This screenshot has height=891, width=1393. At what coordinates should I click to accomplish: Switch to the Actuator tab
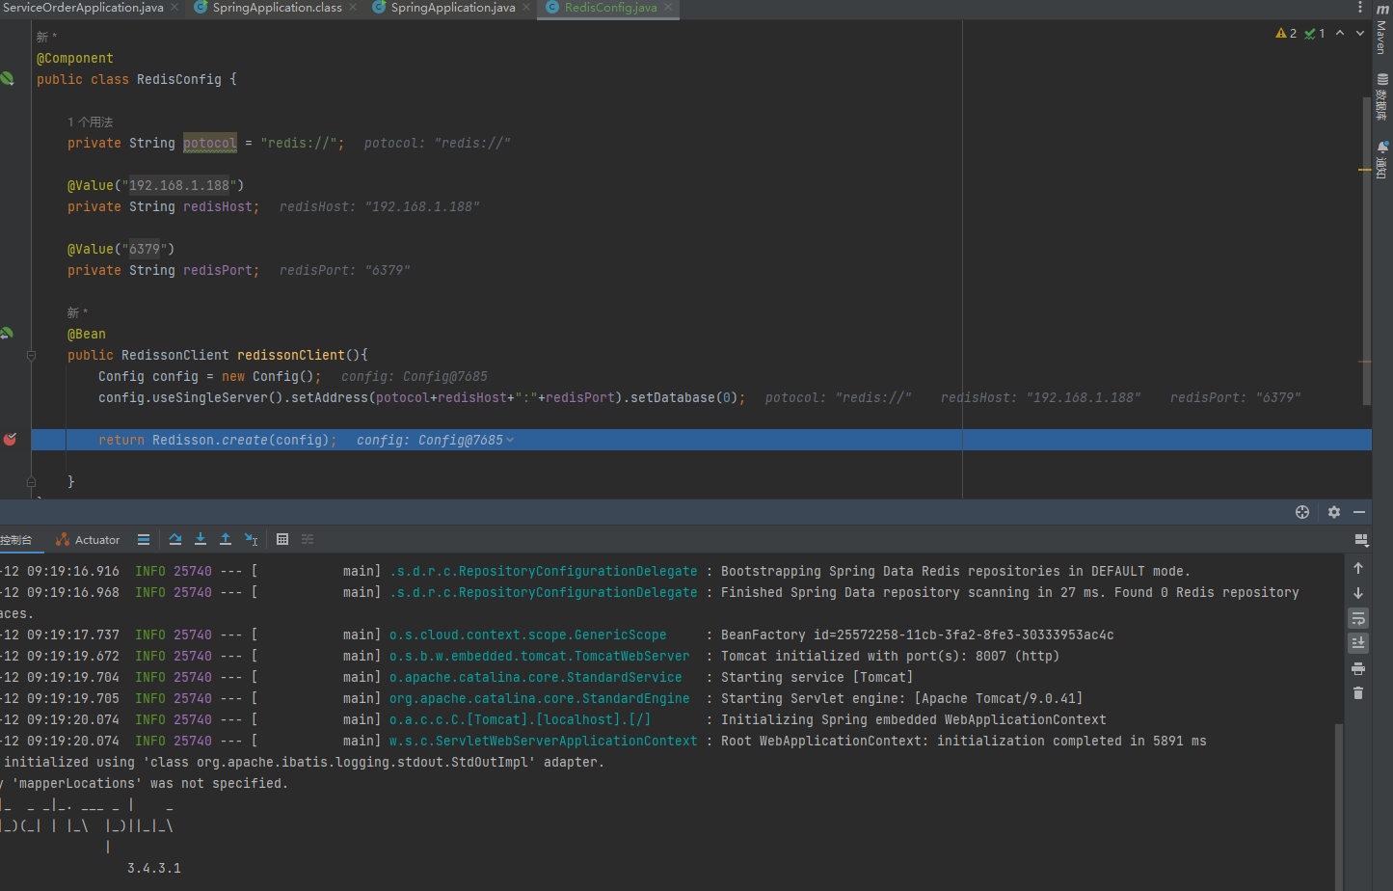click(89, 540)
